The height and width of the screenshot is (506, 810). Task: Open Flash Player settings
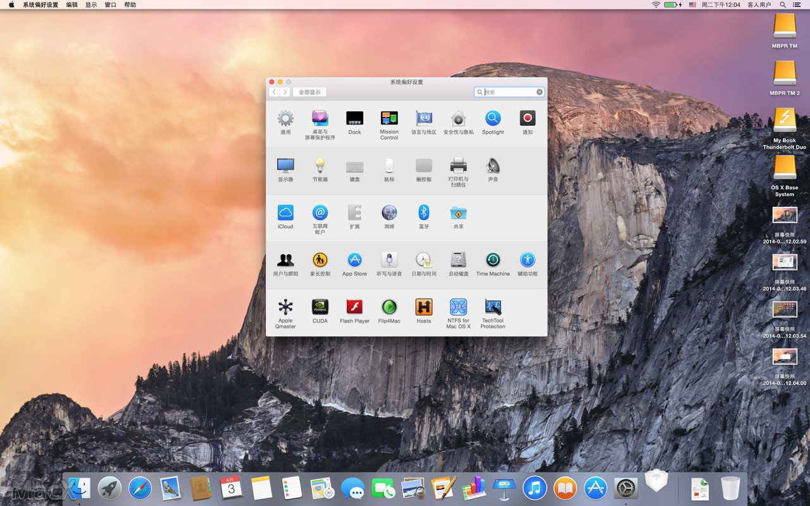(354, 307)
